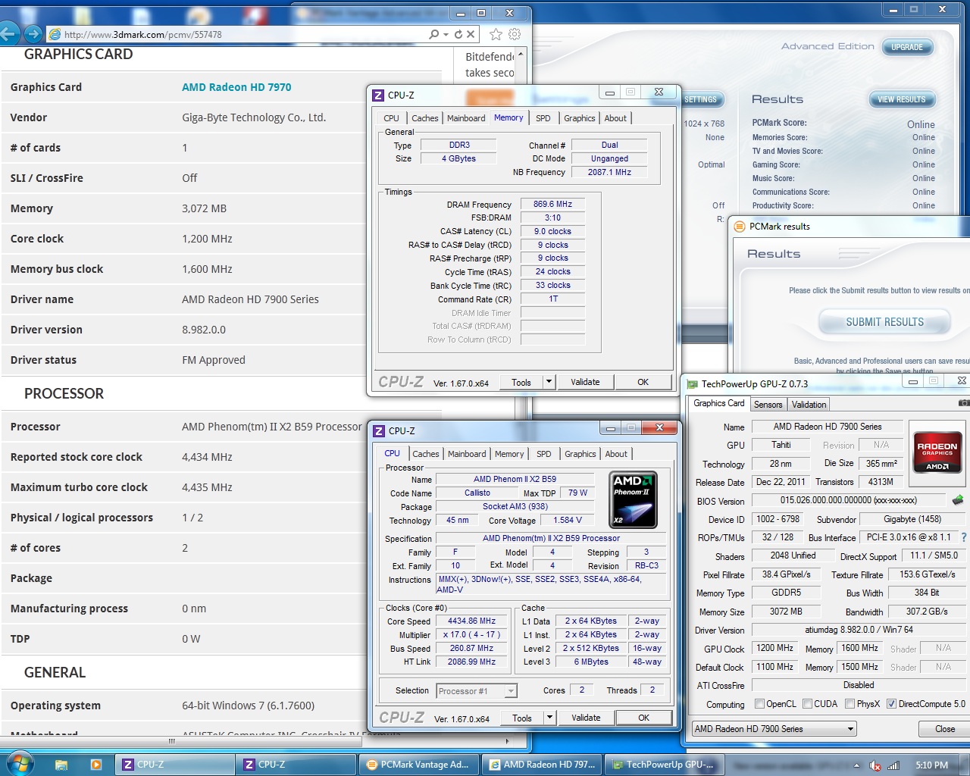Open address bar search dropdown arrow

[x=446, y=34]
